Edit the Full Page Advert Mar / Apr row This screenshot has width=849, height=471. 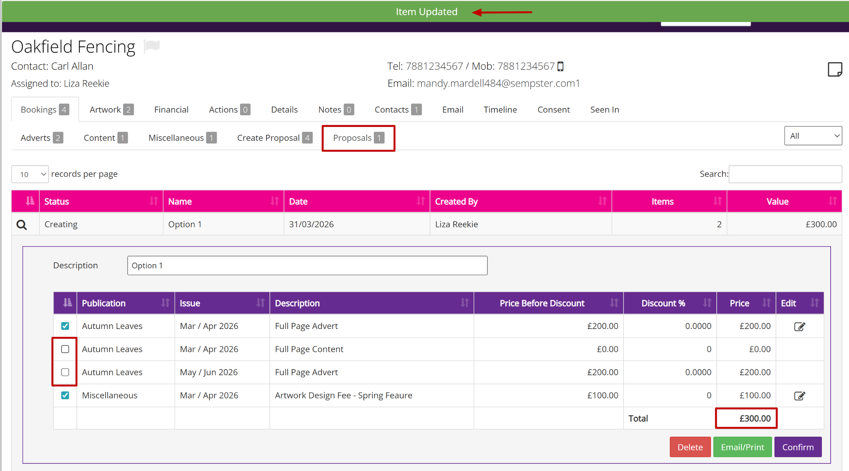coord(799,326)
